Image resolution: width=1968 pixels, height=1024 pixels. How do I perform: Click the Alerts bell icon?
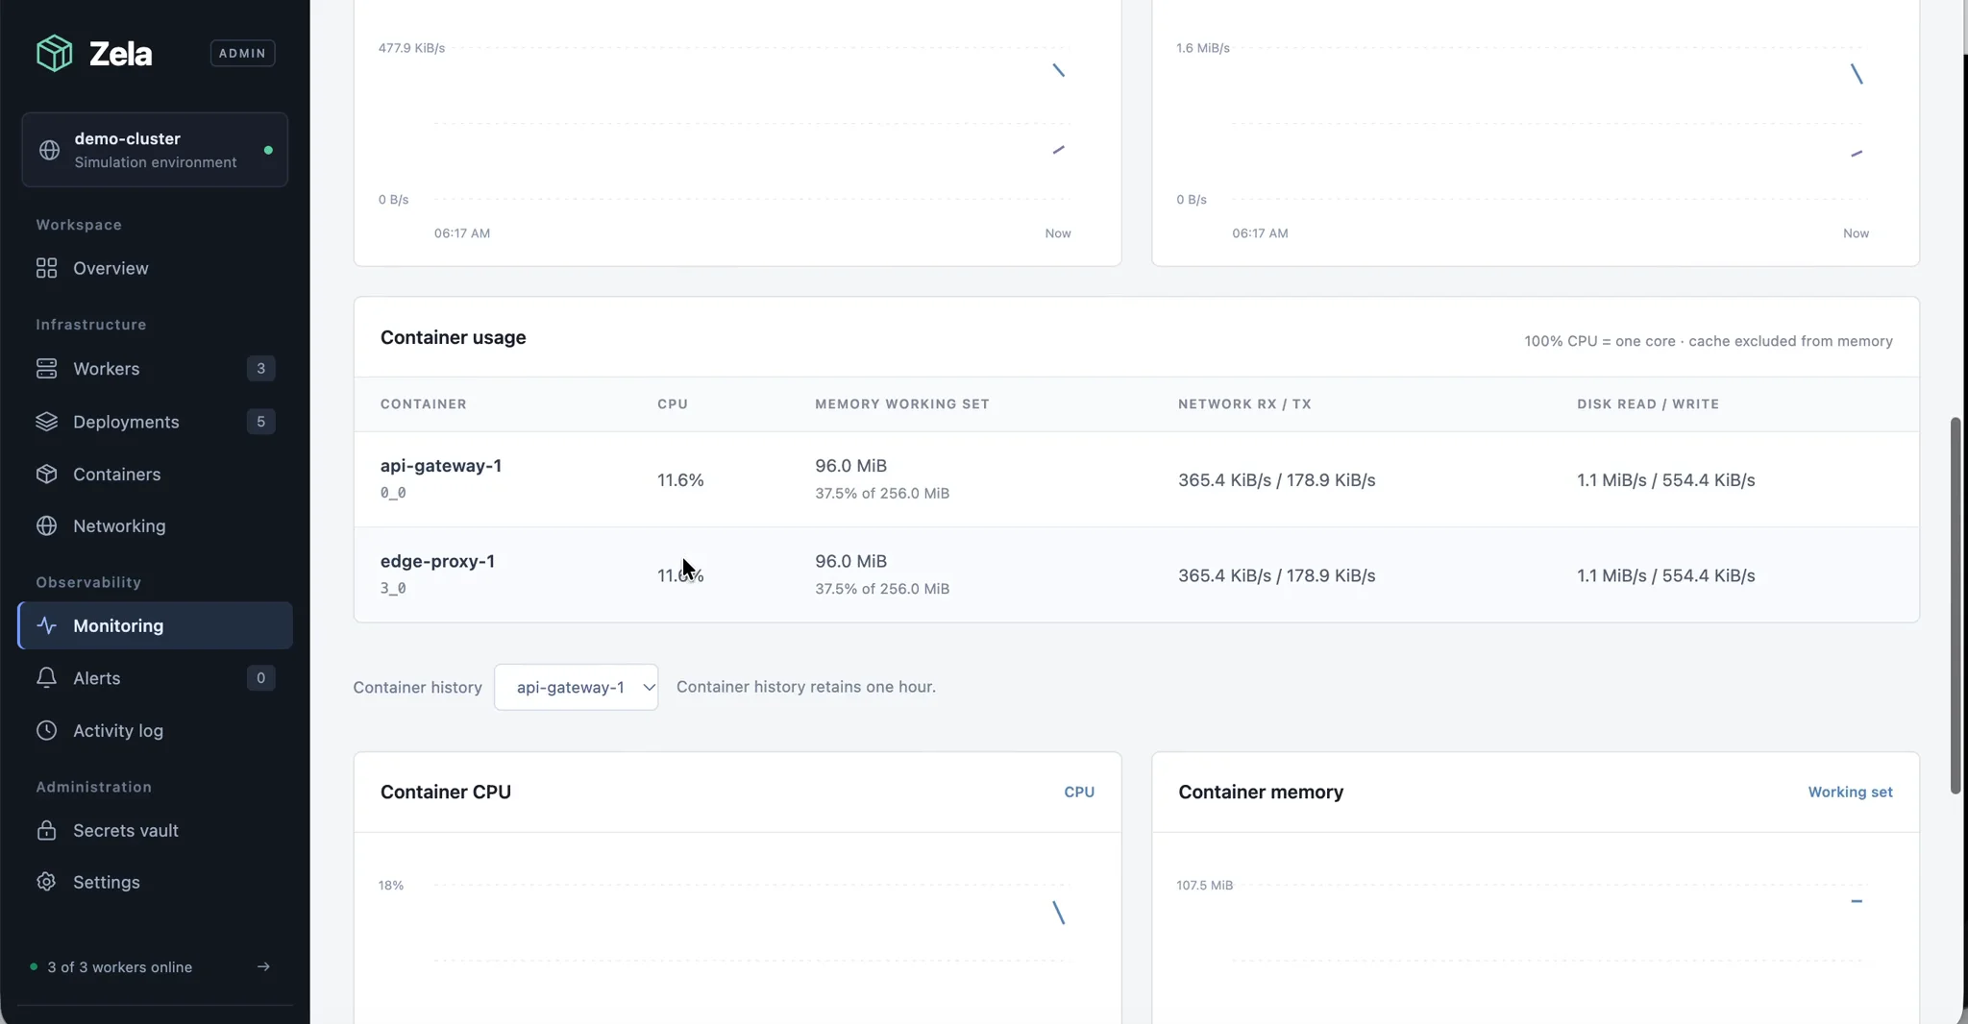(x=46, y=678)
